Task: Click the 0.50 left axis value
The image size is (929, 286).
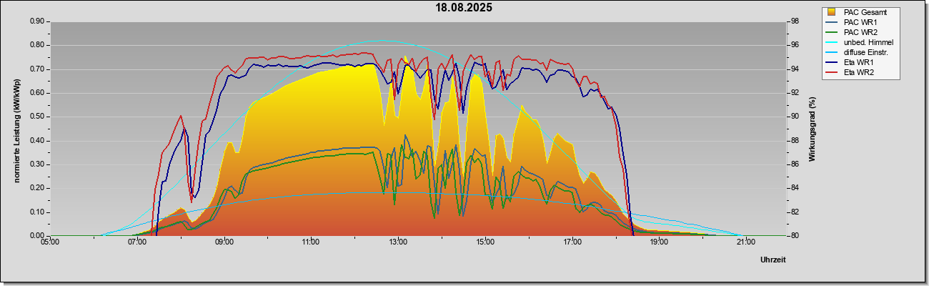Action: [x=36, y=117]
